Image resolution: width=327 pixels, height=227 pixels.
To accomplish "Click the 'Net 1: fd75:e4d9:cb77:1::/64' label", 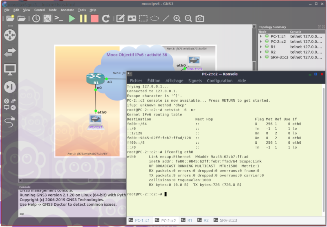I will pos(87,154).
